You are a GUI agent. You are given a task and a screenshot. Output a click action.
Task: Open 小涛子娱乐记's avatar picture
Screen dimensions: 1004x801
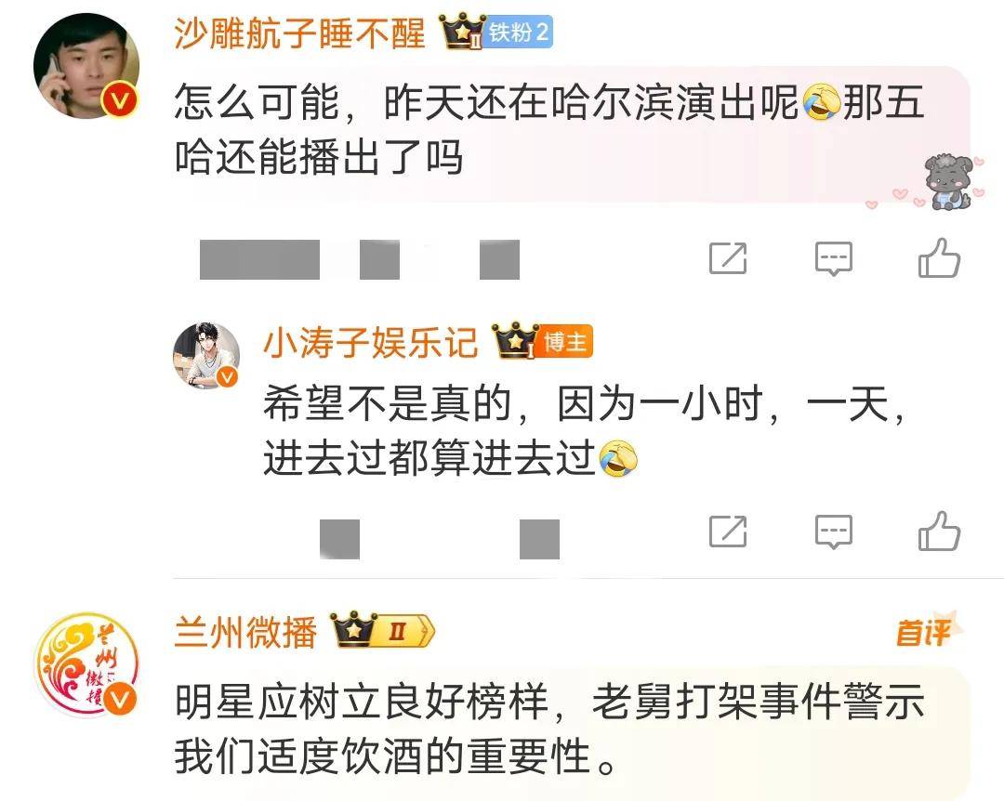206,355
